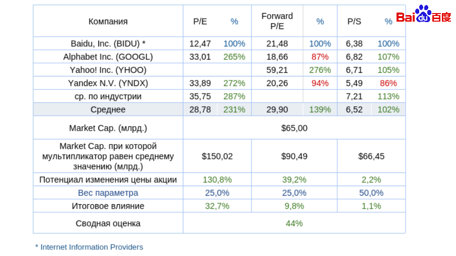Viewport: 456px width, 256px height.
Task: Select the 'Сводная оценка' row label
Action: [108, 223]
